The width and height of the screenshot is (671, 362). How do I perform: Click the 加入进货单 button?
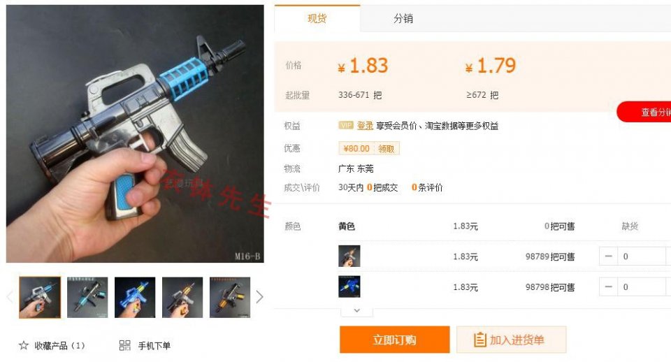pos(512,340)
